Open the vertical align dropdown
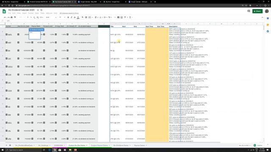 tap(101, 17)
